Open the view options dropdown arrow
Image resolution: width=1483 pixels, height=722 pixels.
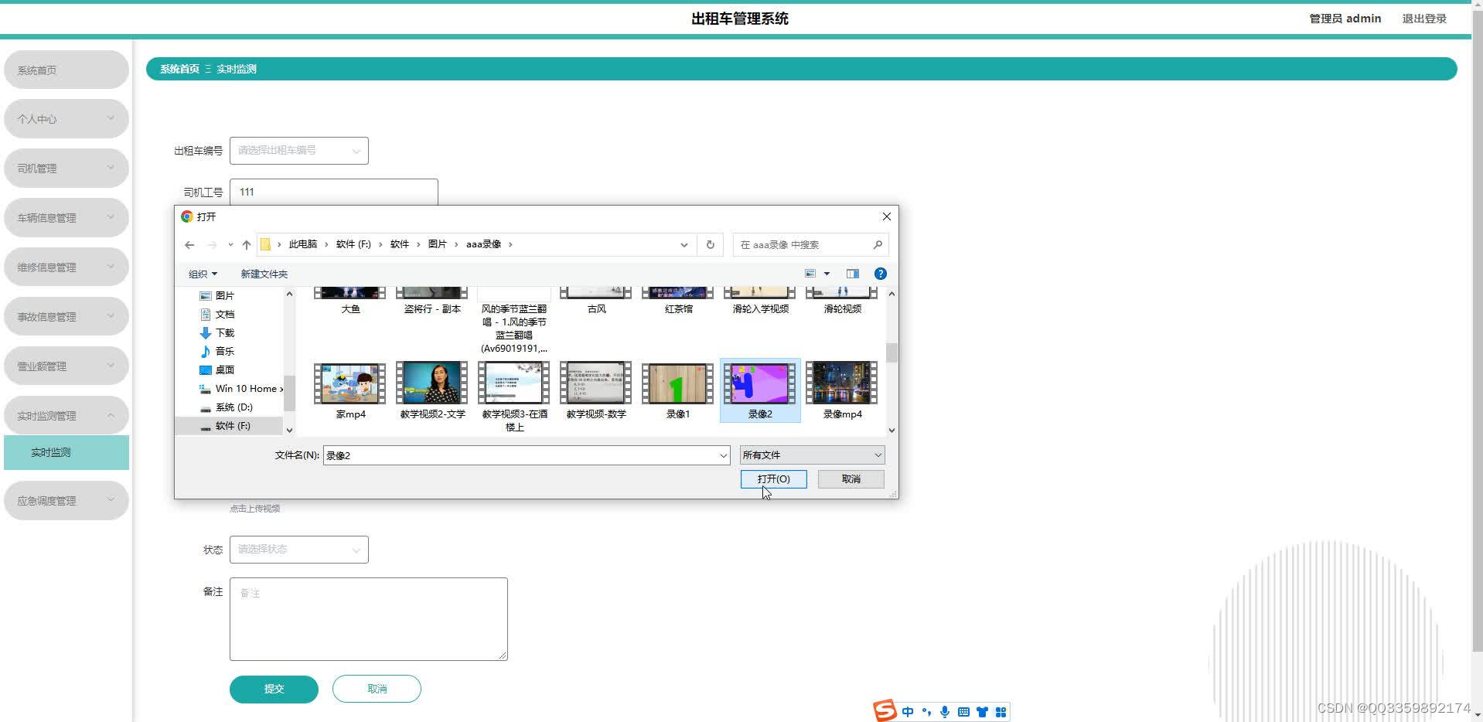[x=827, y=274]
